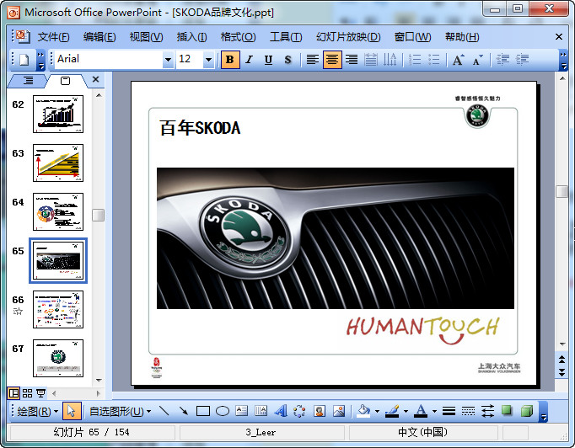The width and height of the screenshot is (575, 448).
Task: Select slide 63 thumbnail
Action: point(58,163)
